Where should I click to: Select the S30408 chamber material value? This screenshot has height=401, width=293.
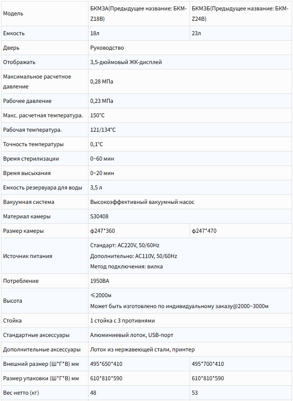coord(99,217)
